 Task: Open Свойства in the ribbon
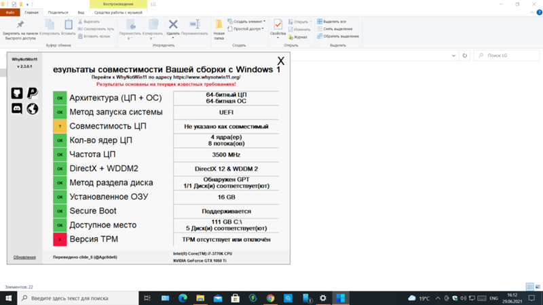(x=278, y=29)
